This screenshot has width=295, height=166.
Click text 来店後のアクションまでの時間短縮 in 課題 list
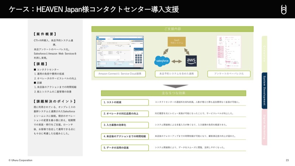tap(57, 87)
